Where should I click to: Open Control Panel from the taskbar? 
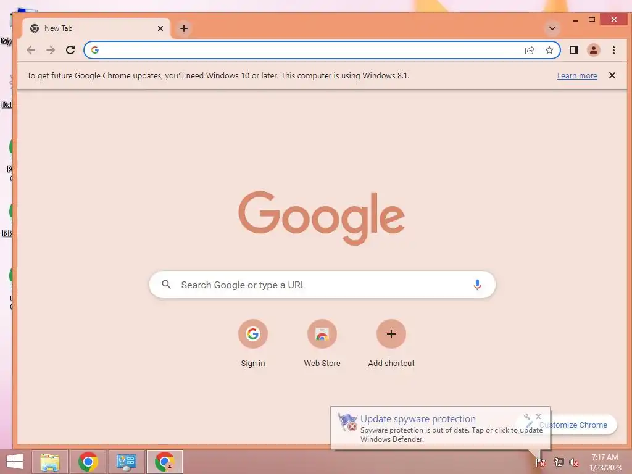point(127,462)
